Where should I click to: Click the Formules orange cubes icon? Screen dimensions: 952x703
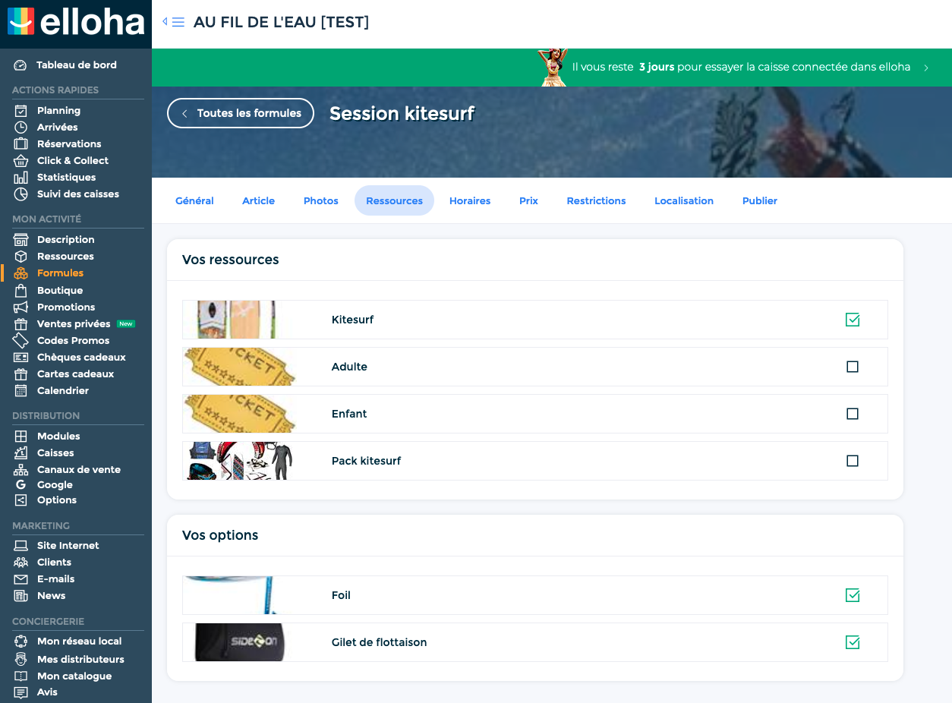click(x=21, y=273)
